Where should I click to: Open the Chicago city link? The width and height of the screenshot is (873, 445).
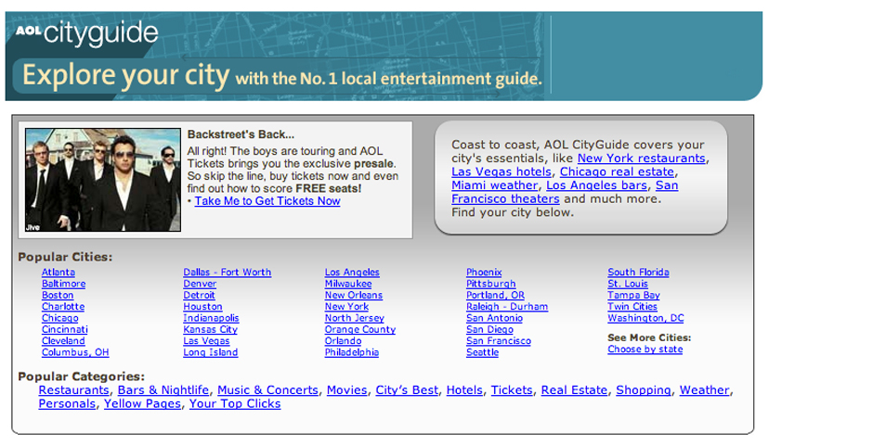(59, 318)
